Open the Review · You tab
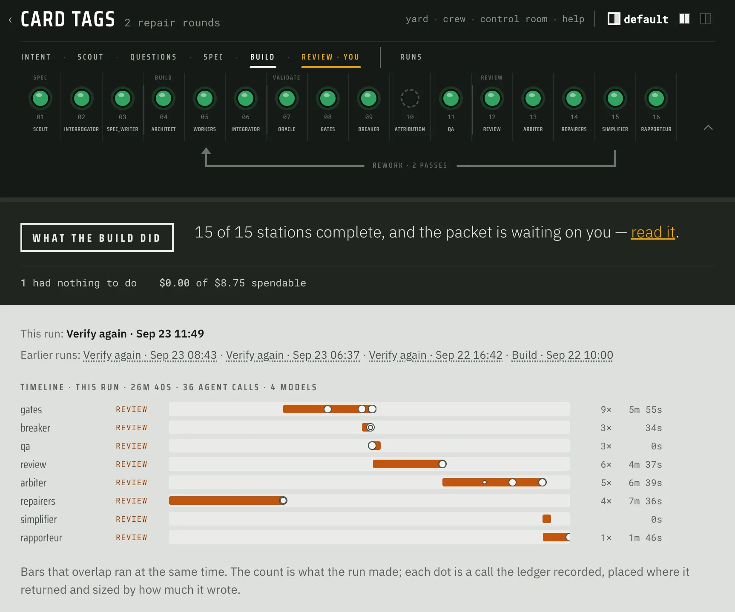 331,57
